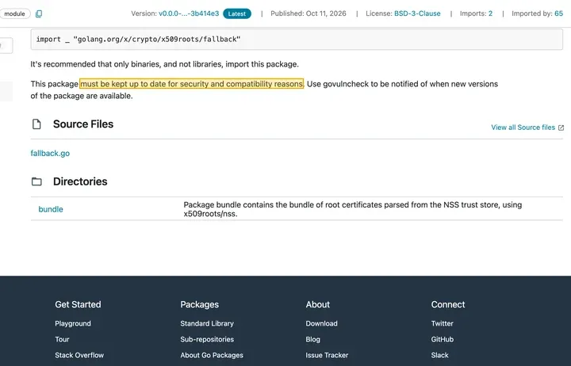Click the Directories heading
The image size is (571, 366).
[80, 181]
